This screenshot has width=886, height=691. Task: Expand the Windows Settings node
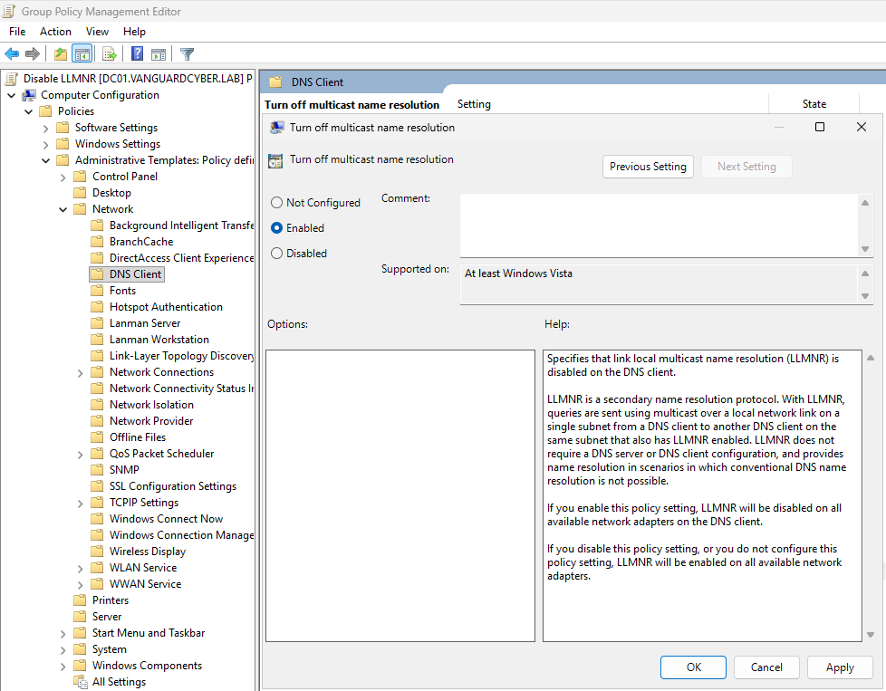[46, 145]
